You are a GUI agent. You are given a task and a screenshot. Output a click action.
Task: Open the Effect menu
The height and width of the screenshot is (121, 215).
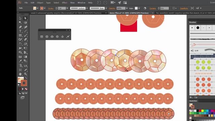click(64, 3)
